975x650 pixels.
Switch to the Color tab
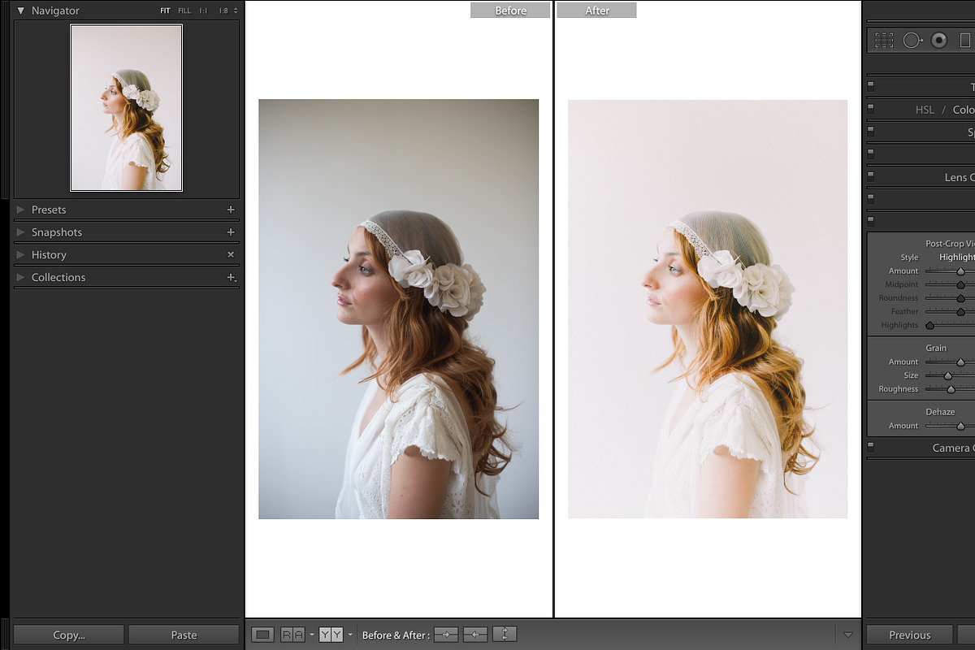click(964, 110)
